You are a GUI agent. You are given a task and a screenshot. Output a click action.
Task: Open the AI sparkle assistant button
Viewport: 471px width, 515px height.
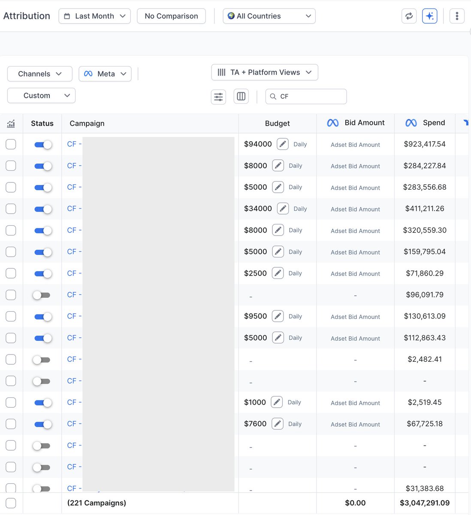pyautogui.click(x=430, y=16)
